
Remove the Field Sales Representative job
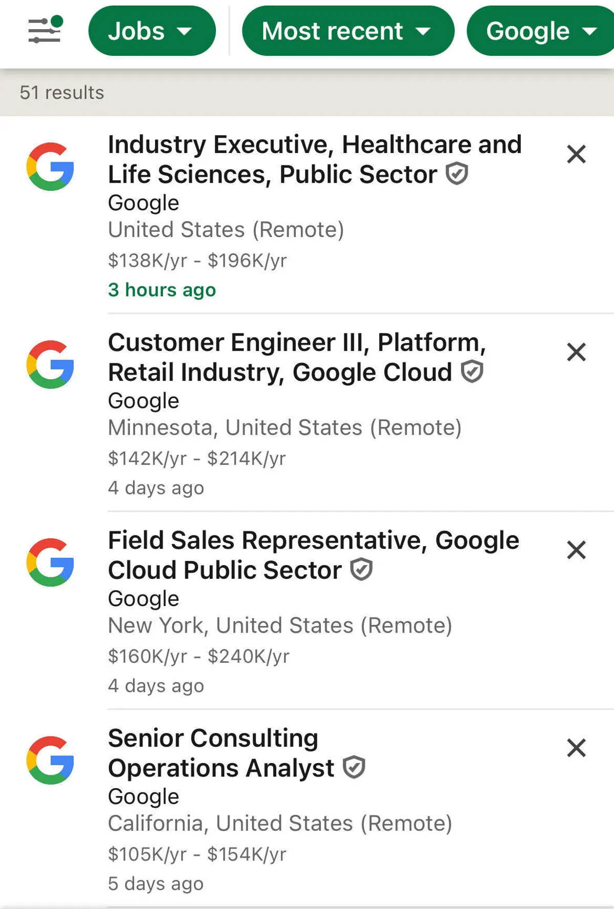click(576, 550)
